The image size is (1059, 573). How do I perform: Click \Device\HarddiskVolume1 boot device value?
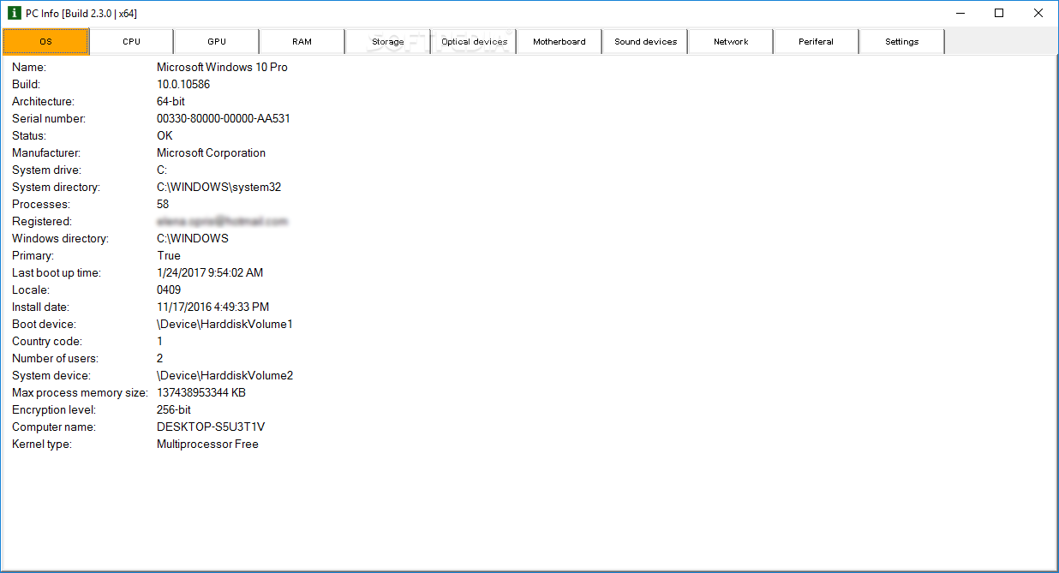click(x=224, y=324)
